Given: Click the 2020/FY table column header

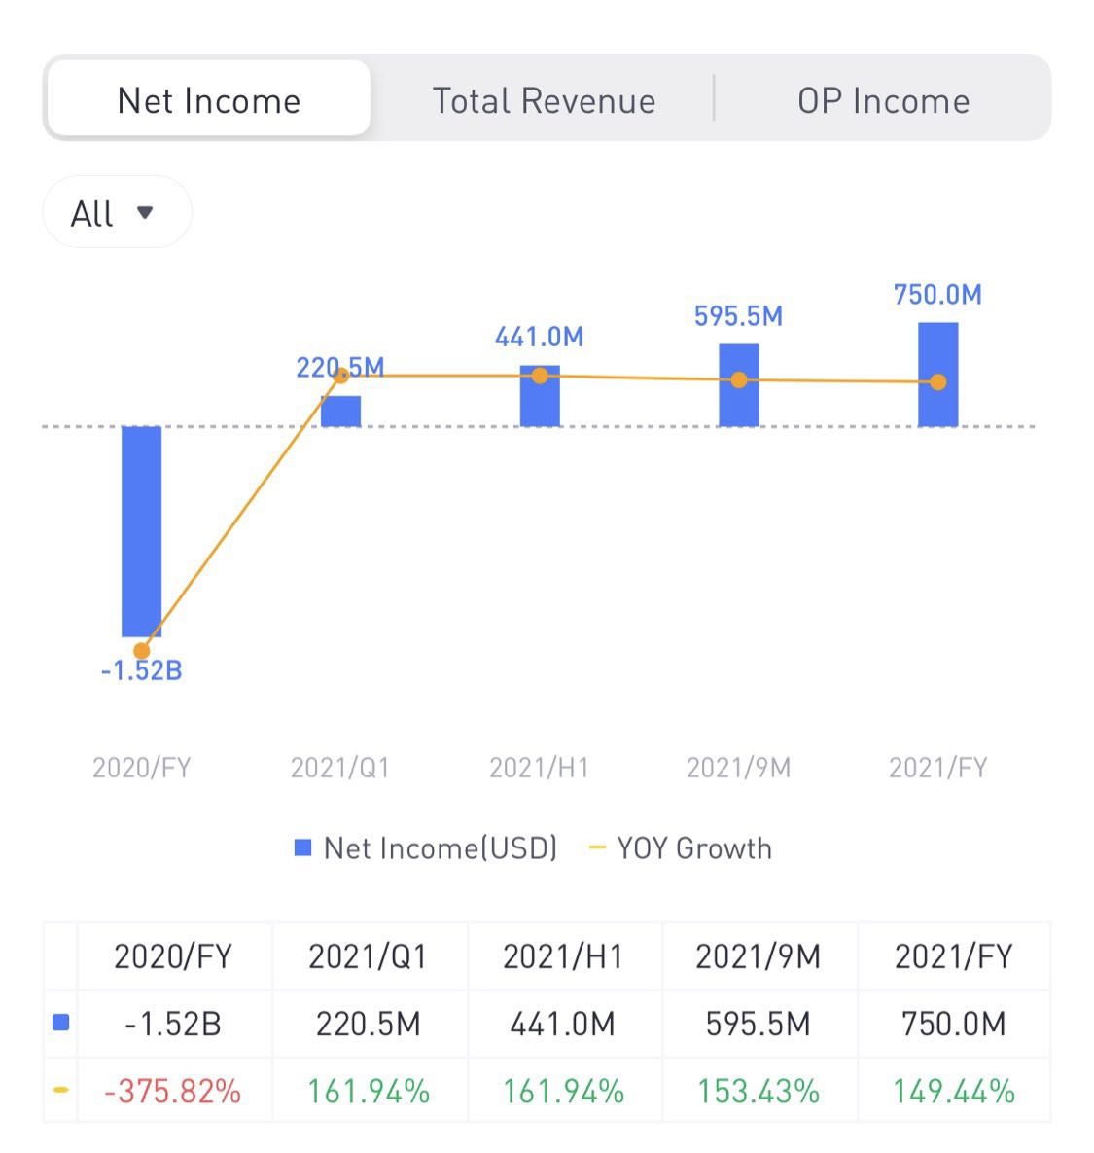Looking at the screenshot, I should pyautogui.click(x=173, y=956).
